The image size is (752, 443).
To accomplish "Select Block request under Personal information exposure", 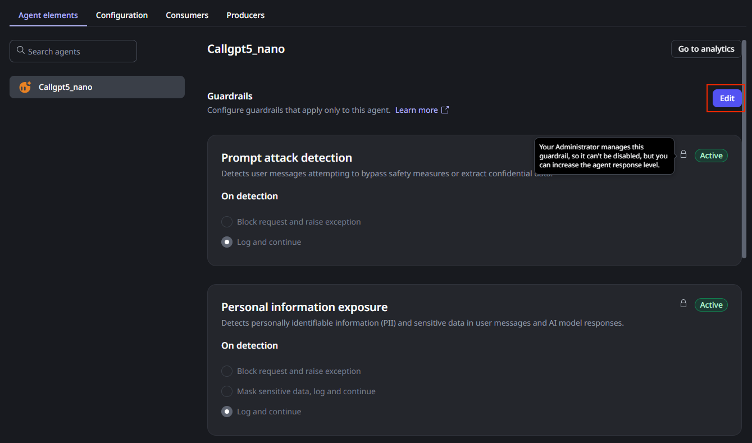I will coord(227,371).
